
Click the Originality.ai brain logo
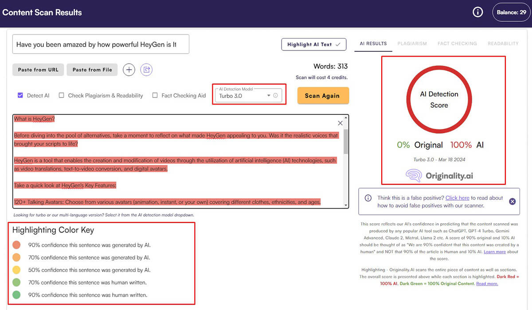pyautogui.click(x=414, y=175)
